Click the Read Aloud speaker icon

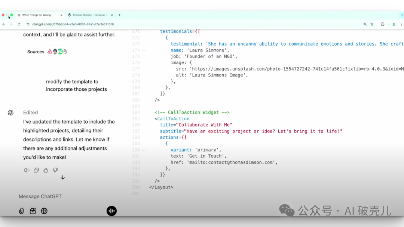coord(27,170)
